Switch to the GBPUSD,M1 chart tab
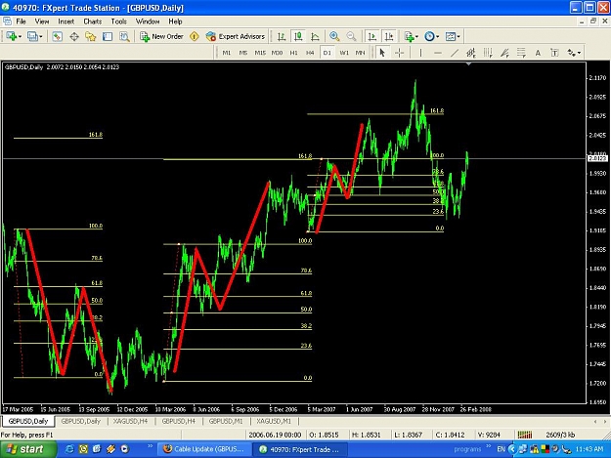 pos(226,421)
